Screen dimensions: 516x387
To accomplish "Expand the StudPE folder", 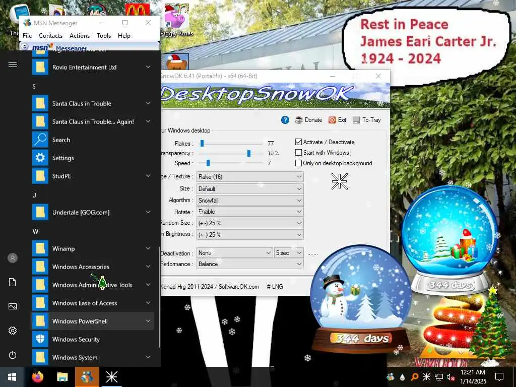I will pyautogui.click(x=93, y=176).
